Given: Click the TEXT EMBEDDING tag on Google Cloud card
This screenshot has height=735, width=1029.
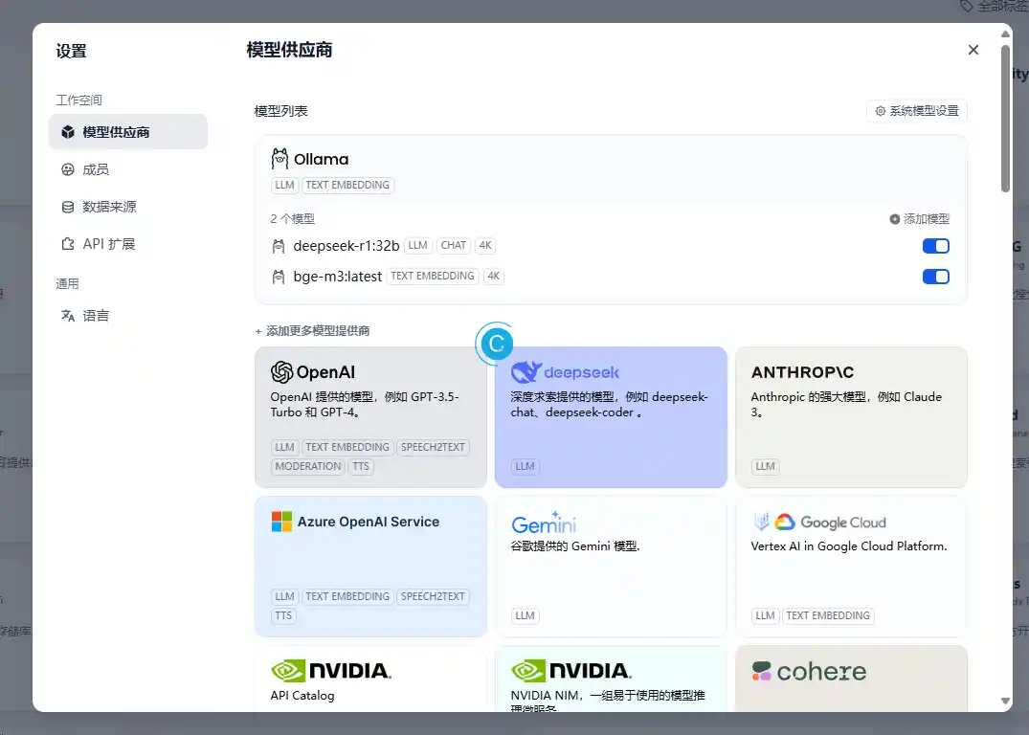Looking at the screenshot, I should [x=828, y=616].
